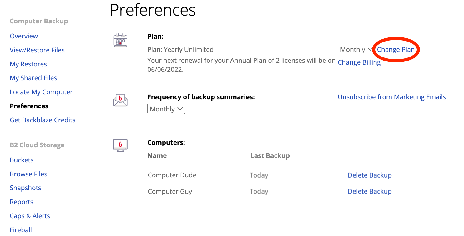Screen dimensions: 464x236
Task: Select Get Backblaze Credits
Action: 43,120
